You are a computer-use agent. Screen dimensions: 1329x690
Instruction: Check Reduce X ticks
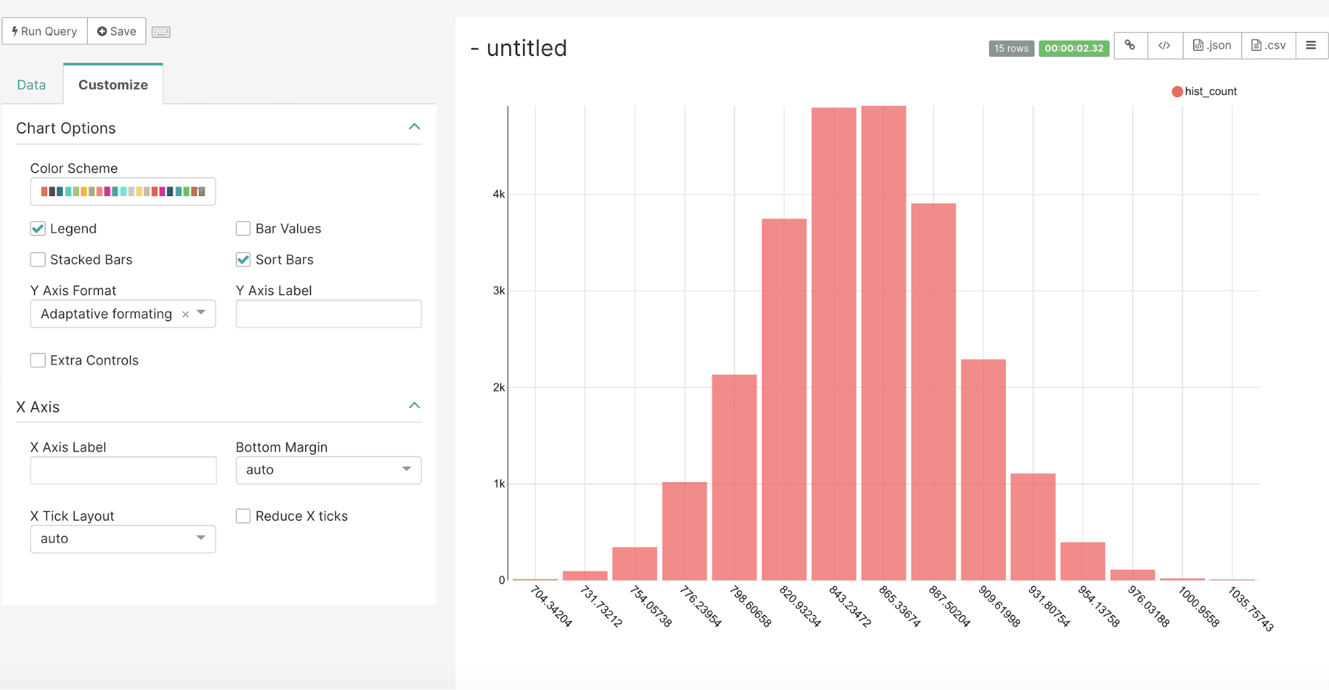(x=243, y=517)
